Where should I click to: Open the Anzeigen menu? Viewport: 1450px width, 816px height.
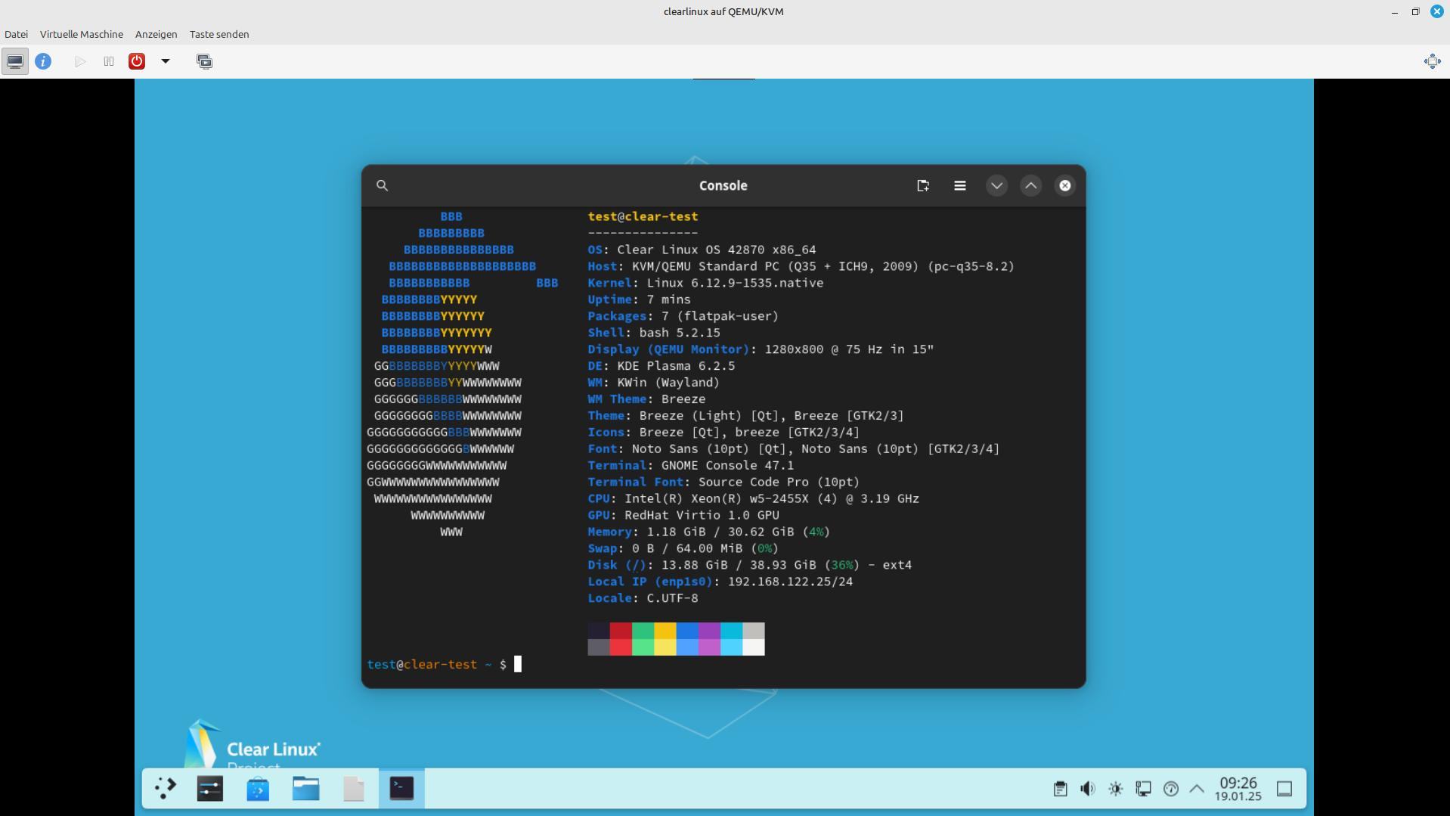(x=156, y=34)
